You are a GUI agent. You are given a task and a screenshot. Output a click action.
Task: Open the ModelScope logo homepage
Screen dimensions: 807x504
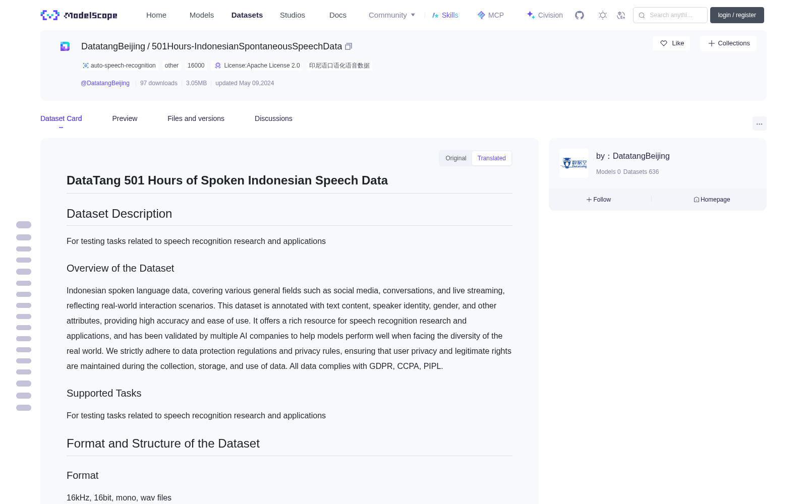coord(79,15)
